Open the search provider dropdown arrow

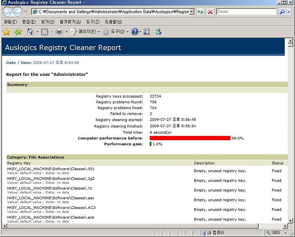tap(289, 12)
